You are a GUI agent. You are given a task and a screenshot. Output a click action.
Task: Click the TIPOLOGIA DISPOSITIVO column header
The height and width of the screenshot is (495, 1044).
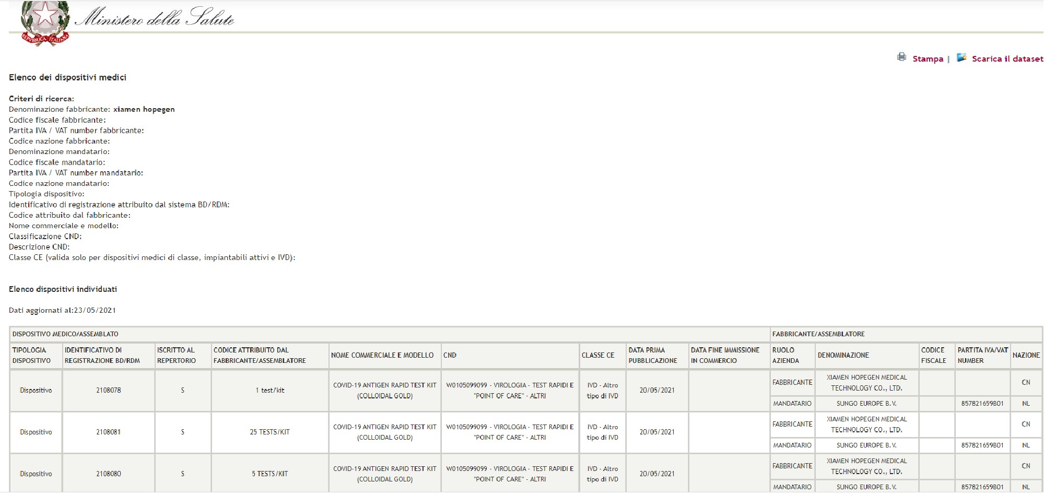(x=36, y=356)
